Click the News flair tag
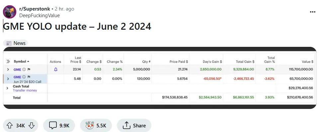 pos(16,43)
